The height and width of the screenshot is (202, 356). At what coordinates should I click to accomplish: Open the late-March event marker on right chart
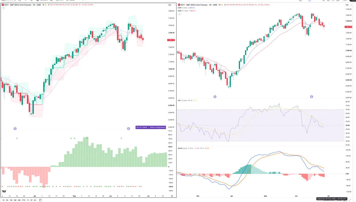(x=215, y=97)
